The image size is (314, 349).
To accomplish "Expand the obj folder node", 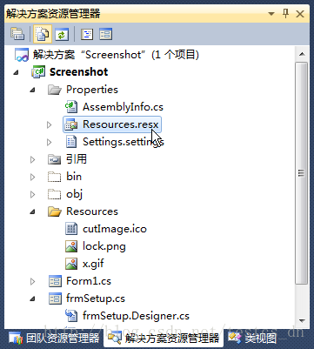I will [33, 194].
